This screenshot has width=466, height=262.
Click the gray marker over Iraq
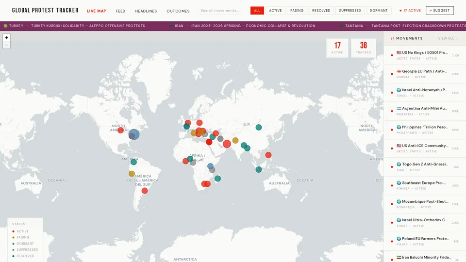(220, 139)
